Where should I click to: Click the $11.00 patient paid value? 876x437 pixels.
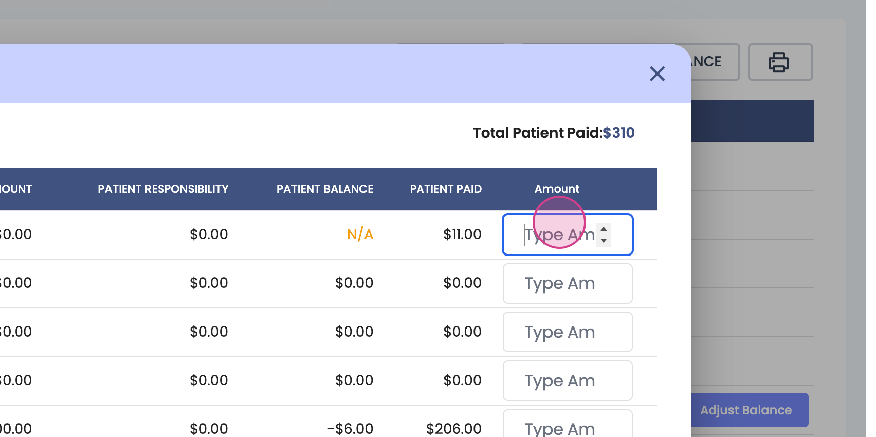point(462,235)
